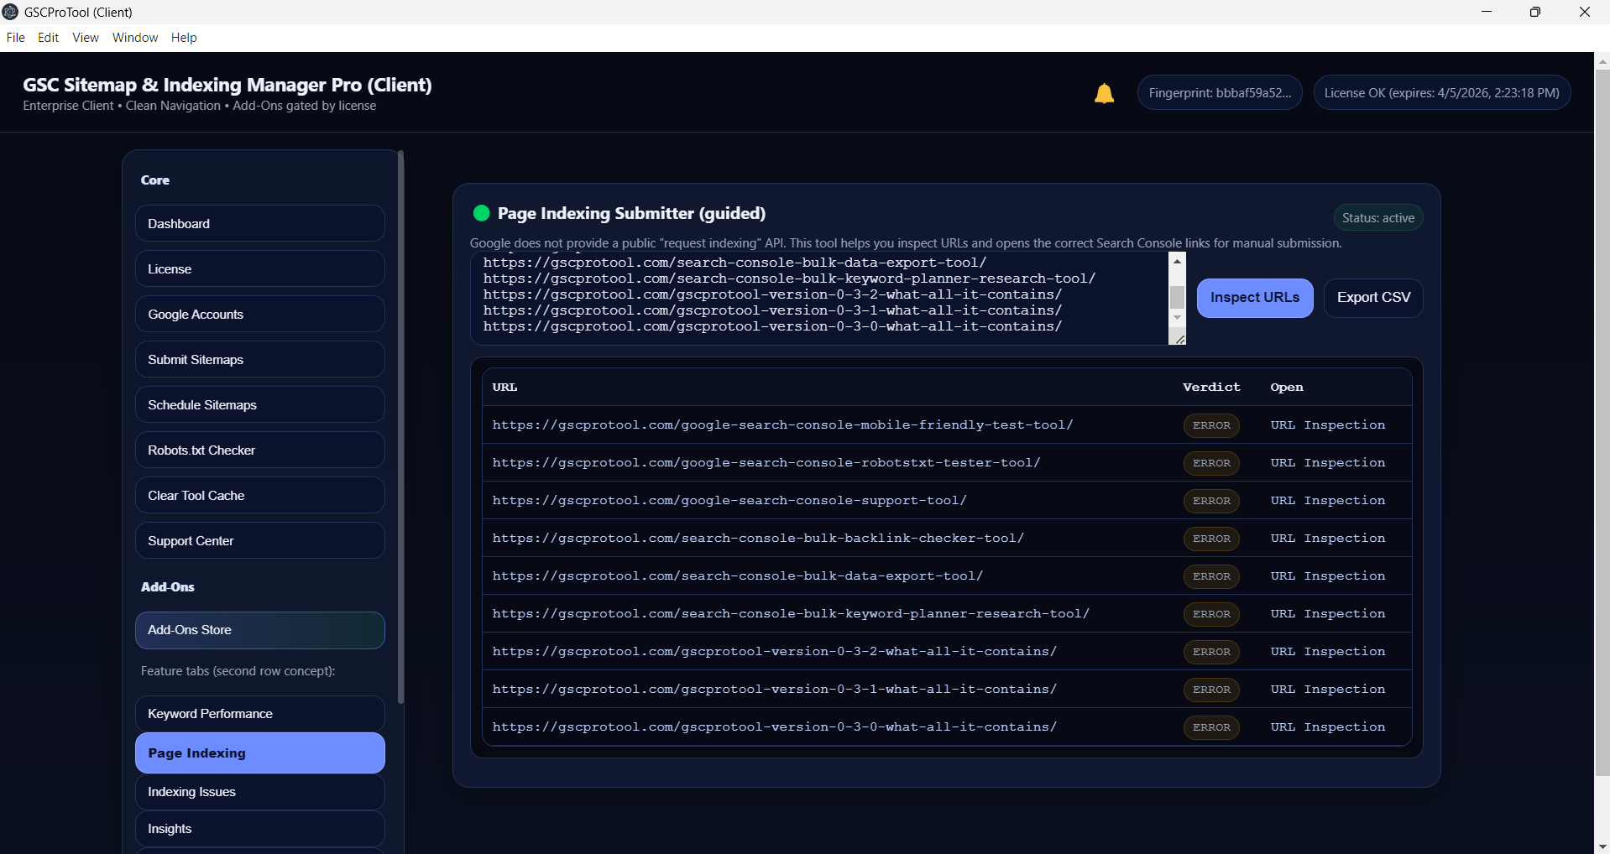
Task: Open the Add-Ons Store
Action: click(259, 630)
